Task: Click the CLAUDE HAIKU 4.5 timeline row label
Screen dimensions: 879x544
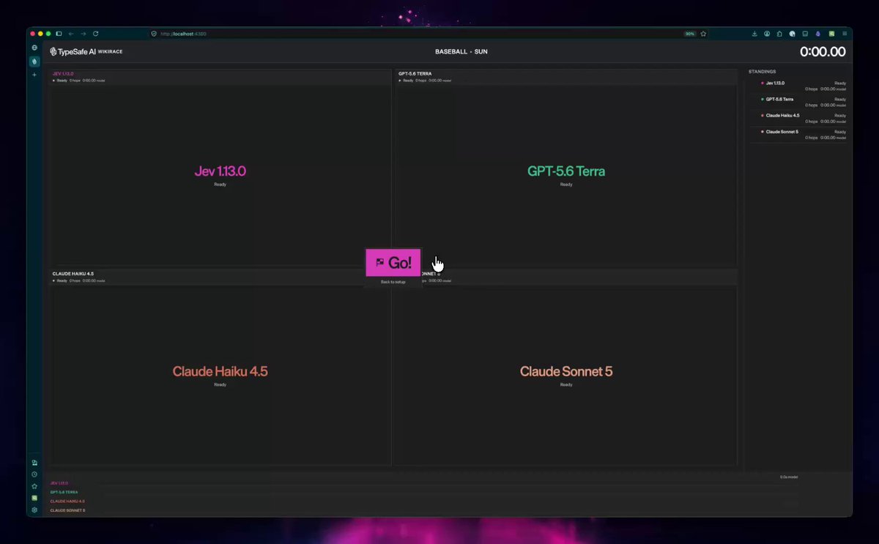Action: [x=67, y=501]
